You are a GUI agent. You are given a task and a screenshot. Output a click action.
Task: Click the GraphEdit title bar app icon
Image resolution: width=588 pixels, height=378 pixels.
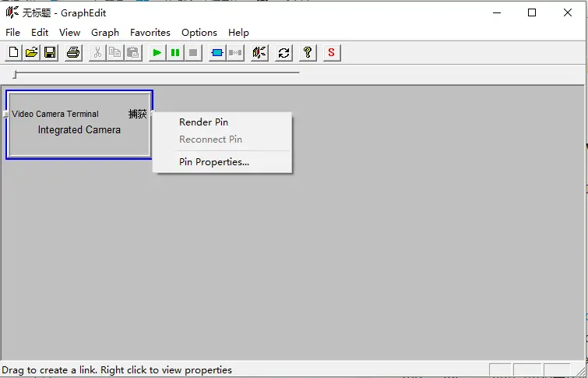[12, 12]
